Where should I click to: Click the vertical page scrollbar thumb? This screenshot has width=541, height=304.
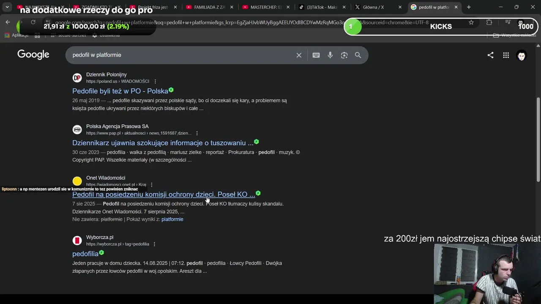[x=538, y=140]
